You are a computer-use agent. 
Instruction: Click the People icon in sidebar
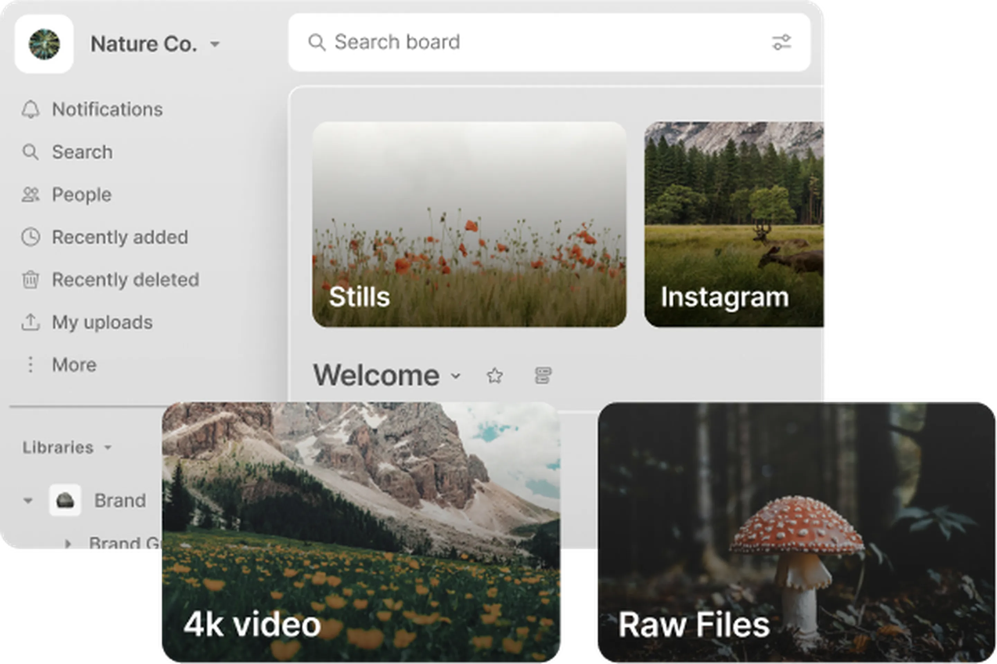pos(30,195)
